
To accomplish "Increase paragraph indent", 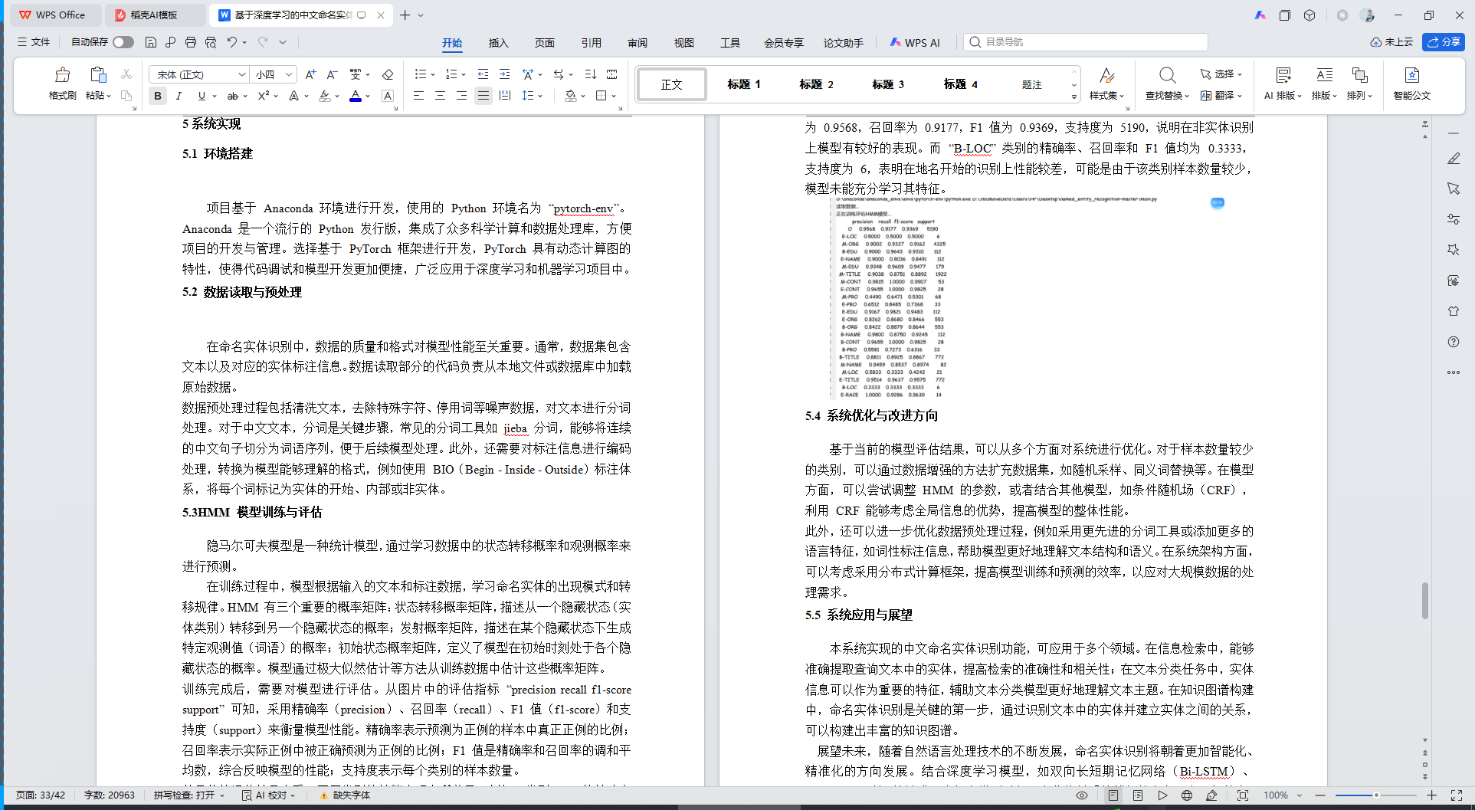I will point(504,74).
